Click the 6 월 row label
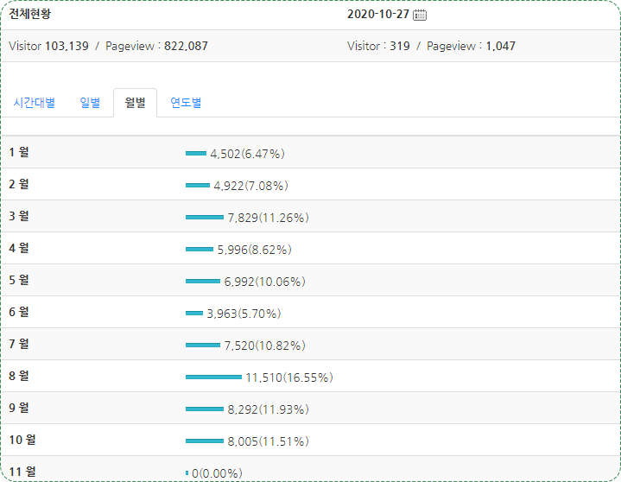The height and width of the screenshot is (482, 621). pyautogui.click(x=19, y=312)
